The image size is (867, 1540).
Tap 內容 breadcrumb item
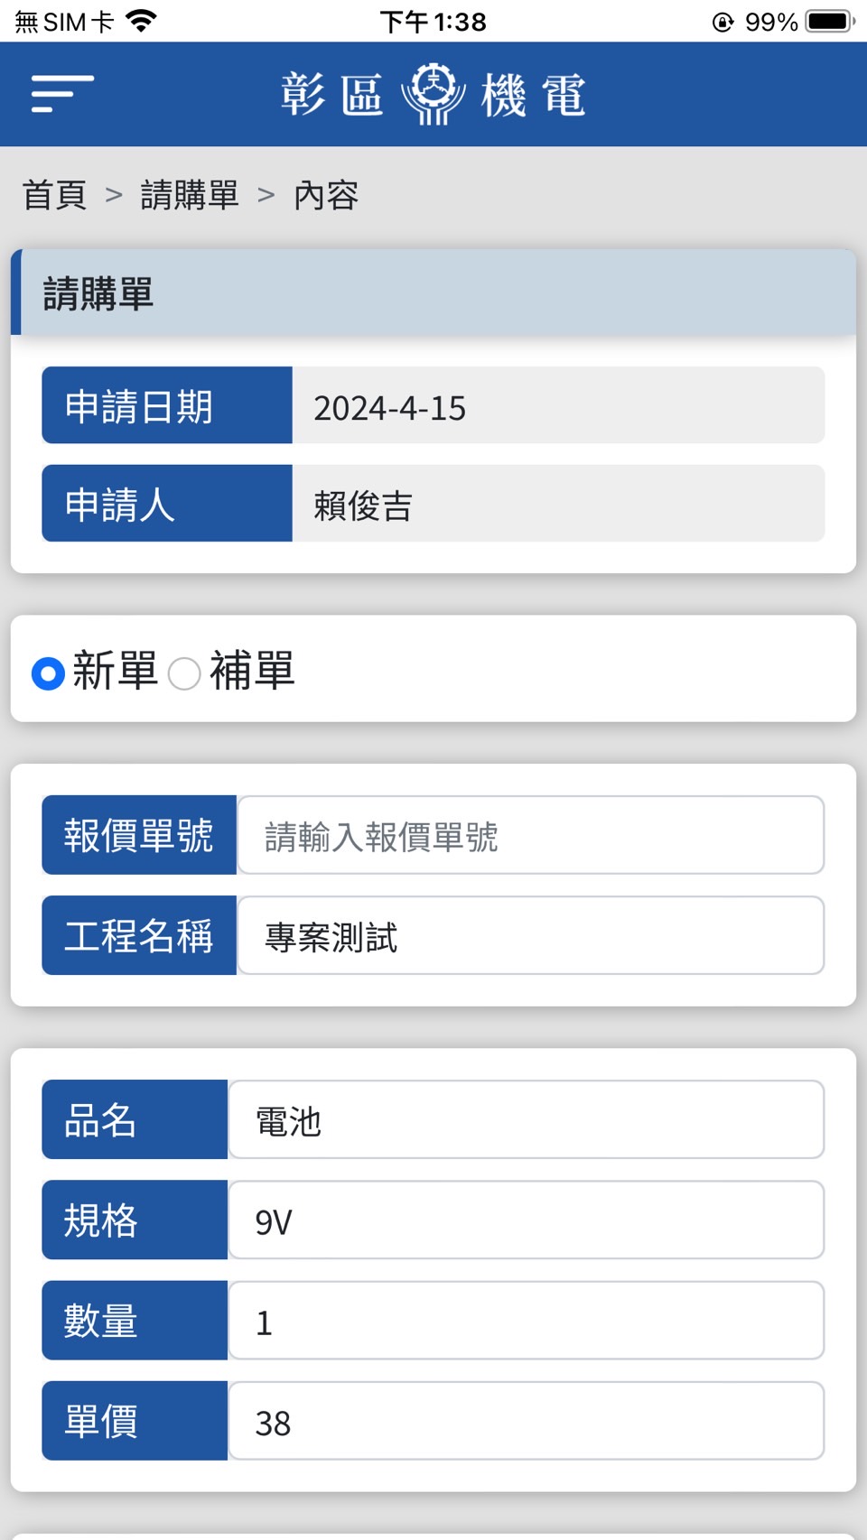coord(326,195)
